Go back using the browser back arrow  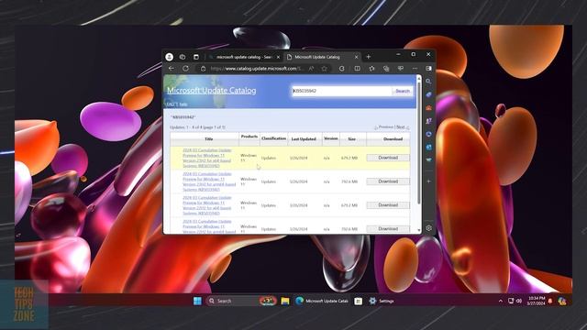[172, 69]
